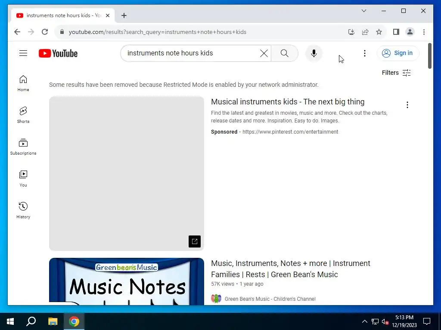Bookmark this page with the star icon
This screenshot has width=441, height=330.
click(x=379, y=32)
